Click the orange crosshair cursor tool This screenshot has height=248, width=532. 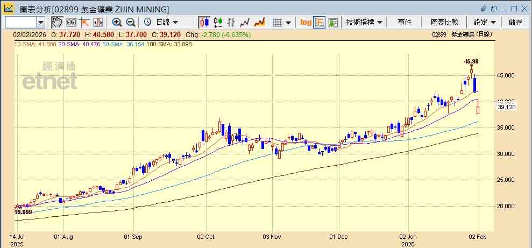(x=84, y=23)
